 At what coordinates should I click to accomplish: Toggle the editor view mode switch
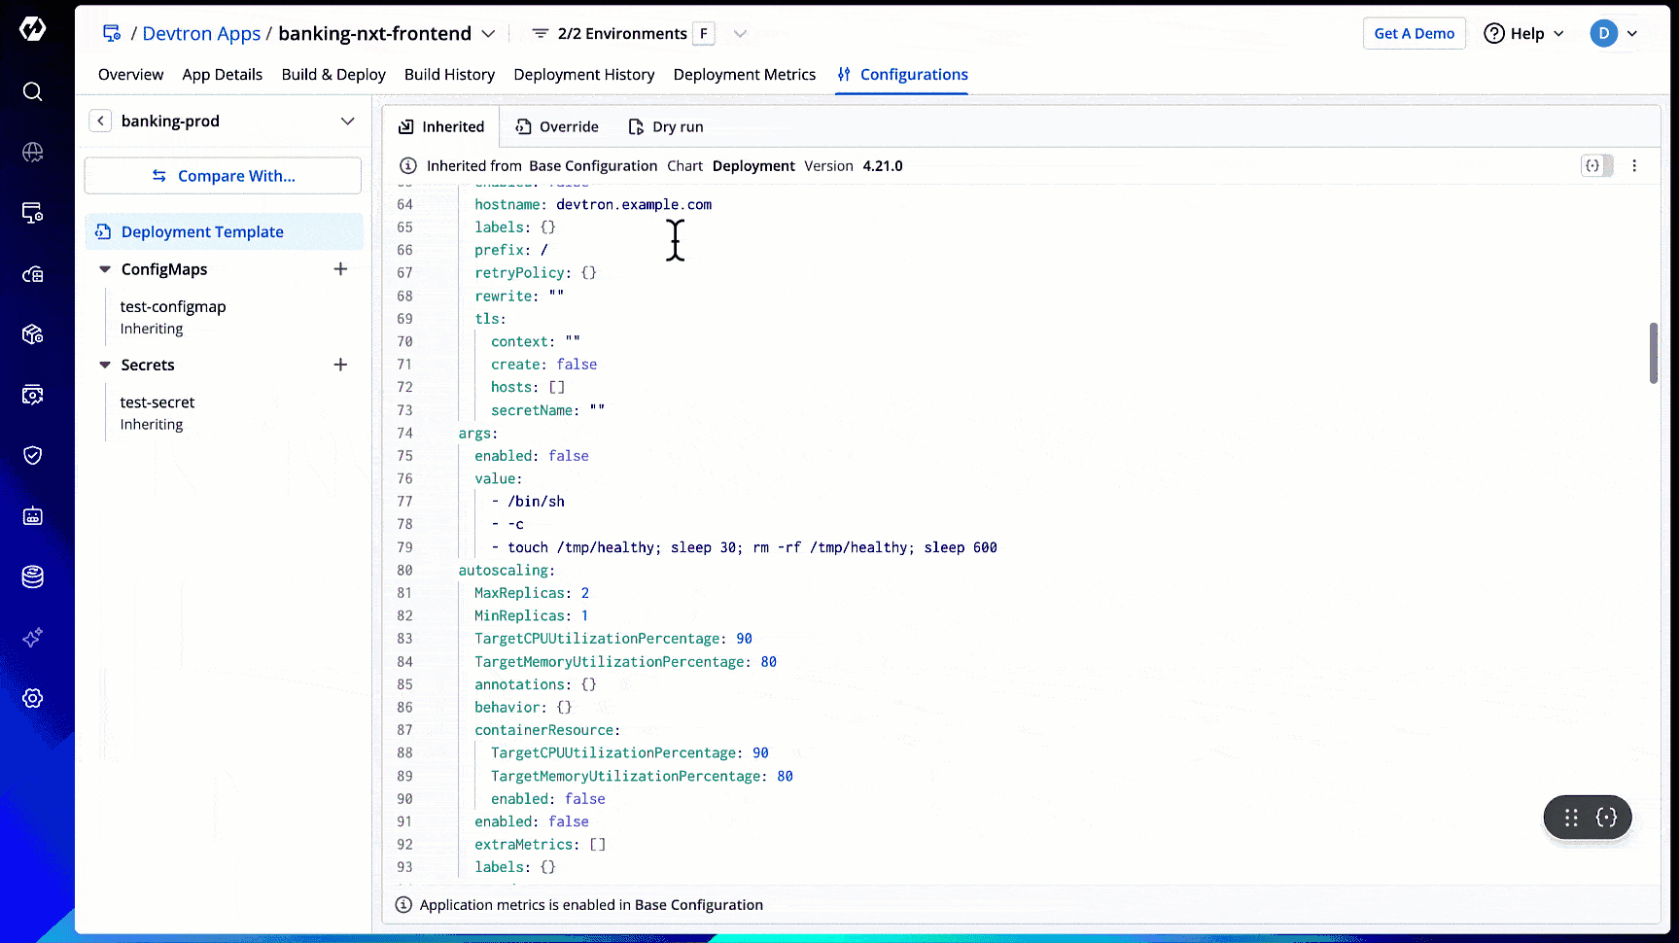click(1596, 166)
